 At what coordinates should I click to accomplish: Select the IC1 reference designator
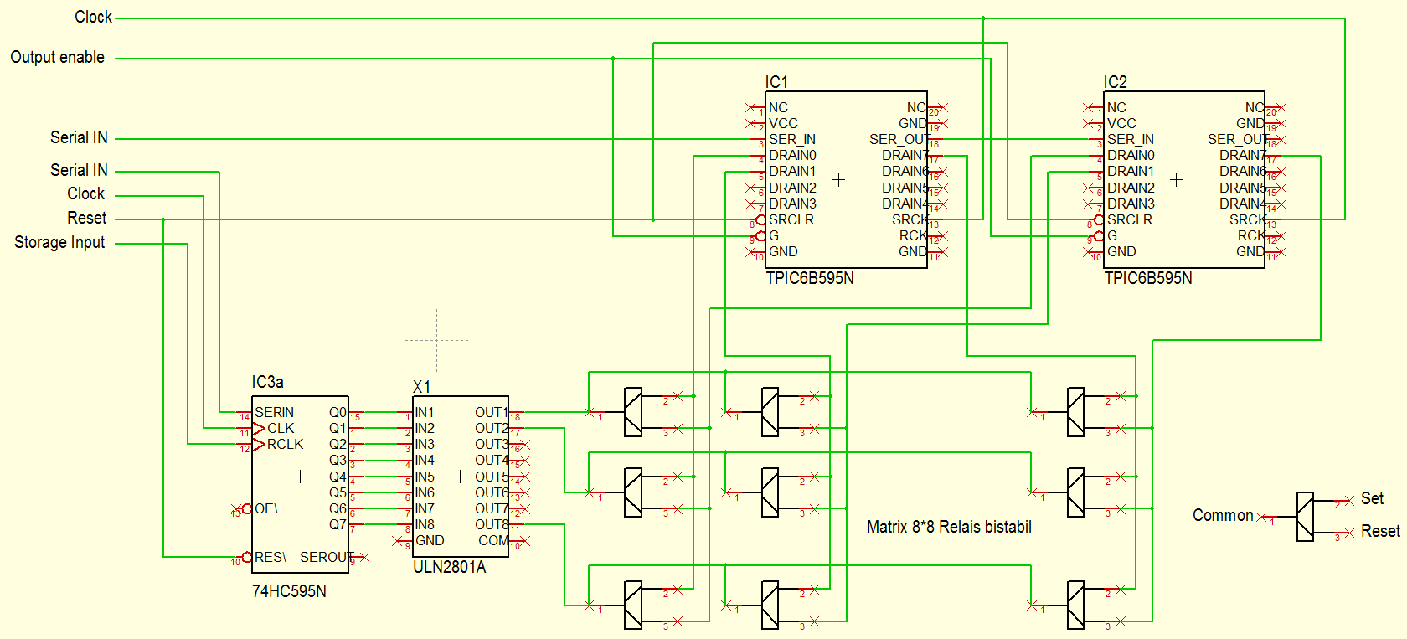776,82
